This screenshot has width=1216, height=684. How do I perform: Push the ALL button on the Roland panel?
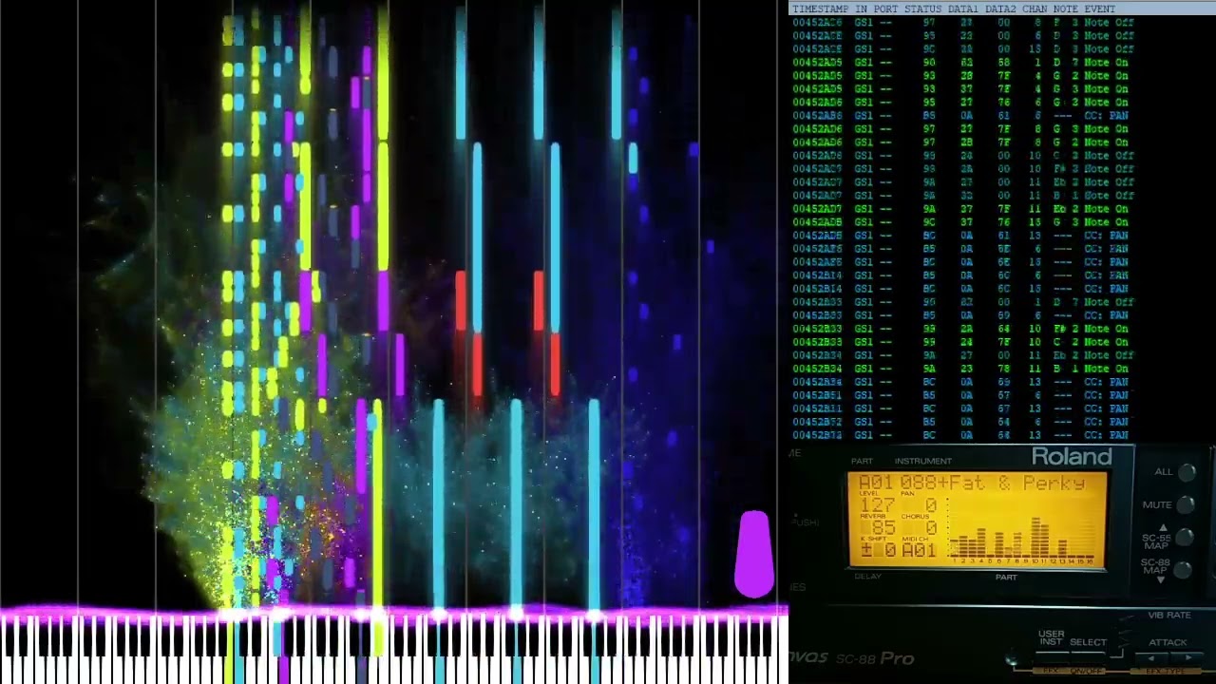[1187, 472]
